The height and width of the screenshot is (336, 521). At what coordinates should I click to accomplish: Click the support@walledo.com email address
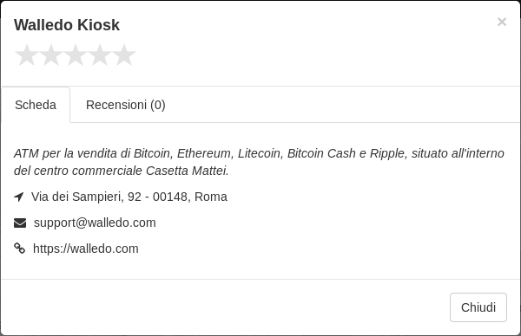(x=95, y=223)
